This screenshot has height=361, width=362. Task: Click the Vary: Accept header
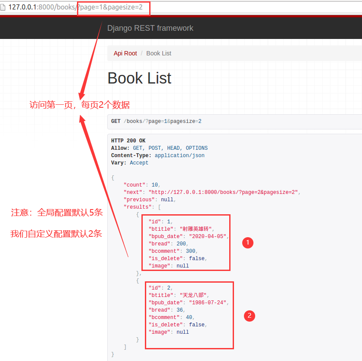(x=129, y=163)
